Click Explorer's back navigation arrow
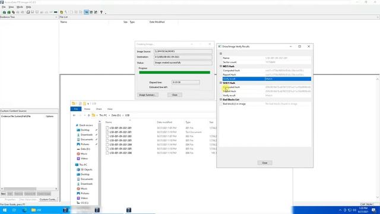The width and height of the screenshot is (380, 214). [74, 115]
